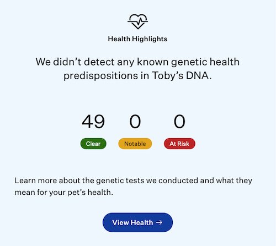The image size is (276, 246).
Task: Click the zero count above Notable
Action: click(135, 122)
